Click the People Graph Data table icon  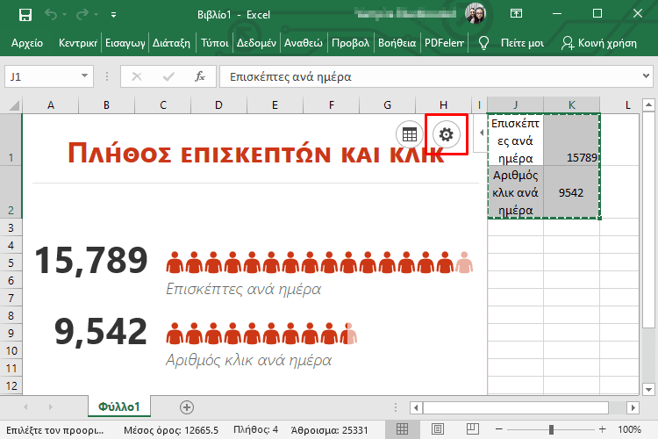410,134
